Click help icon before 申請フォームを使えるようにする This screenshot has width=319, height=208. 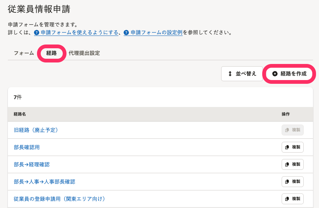[x=37, y=33]
